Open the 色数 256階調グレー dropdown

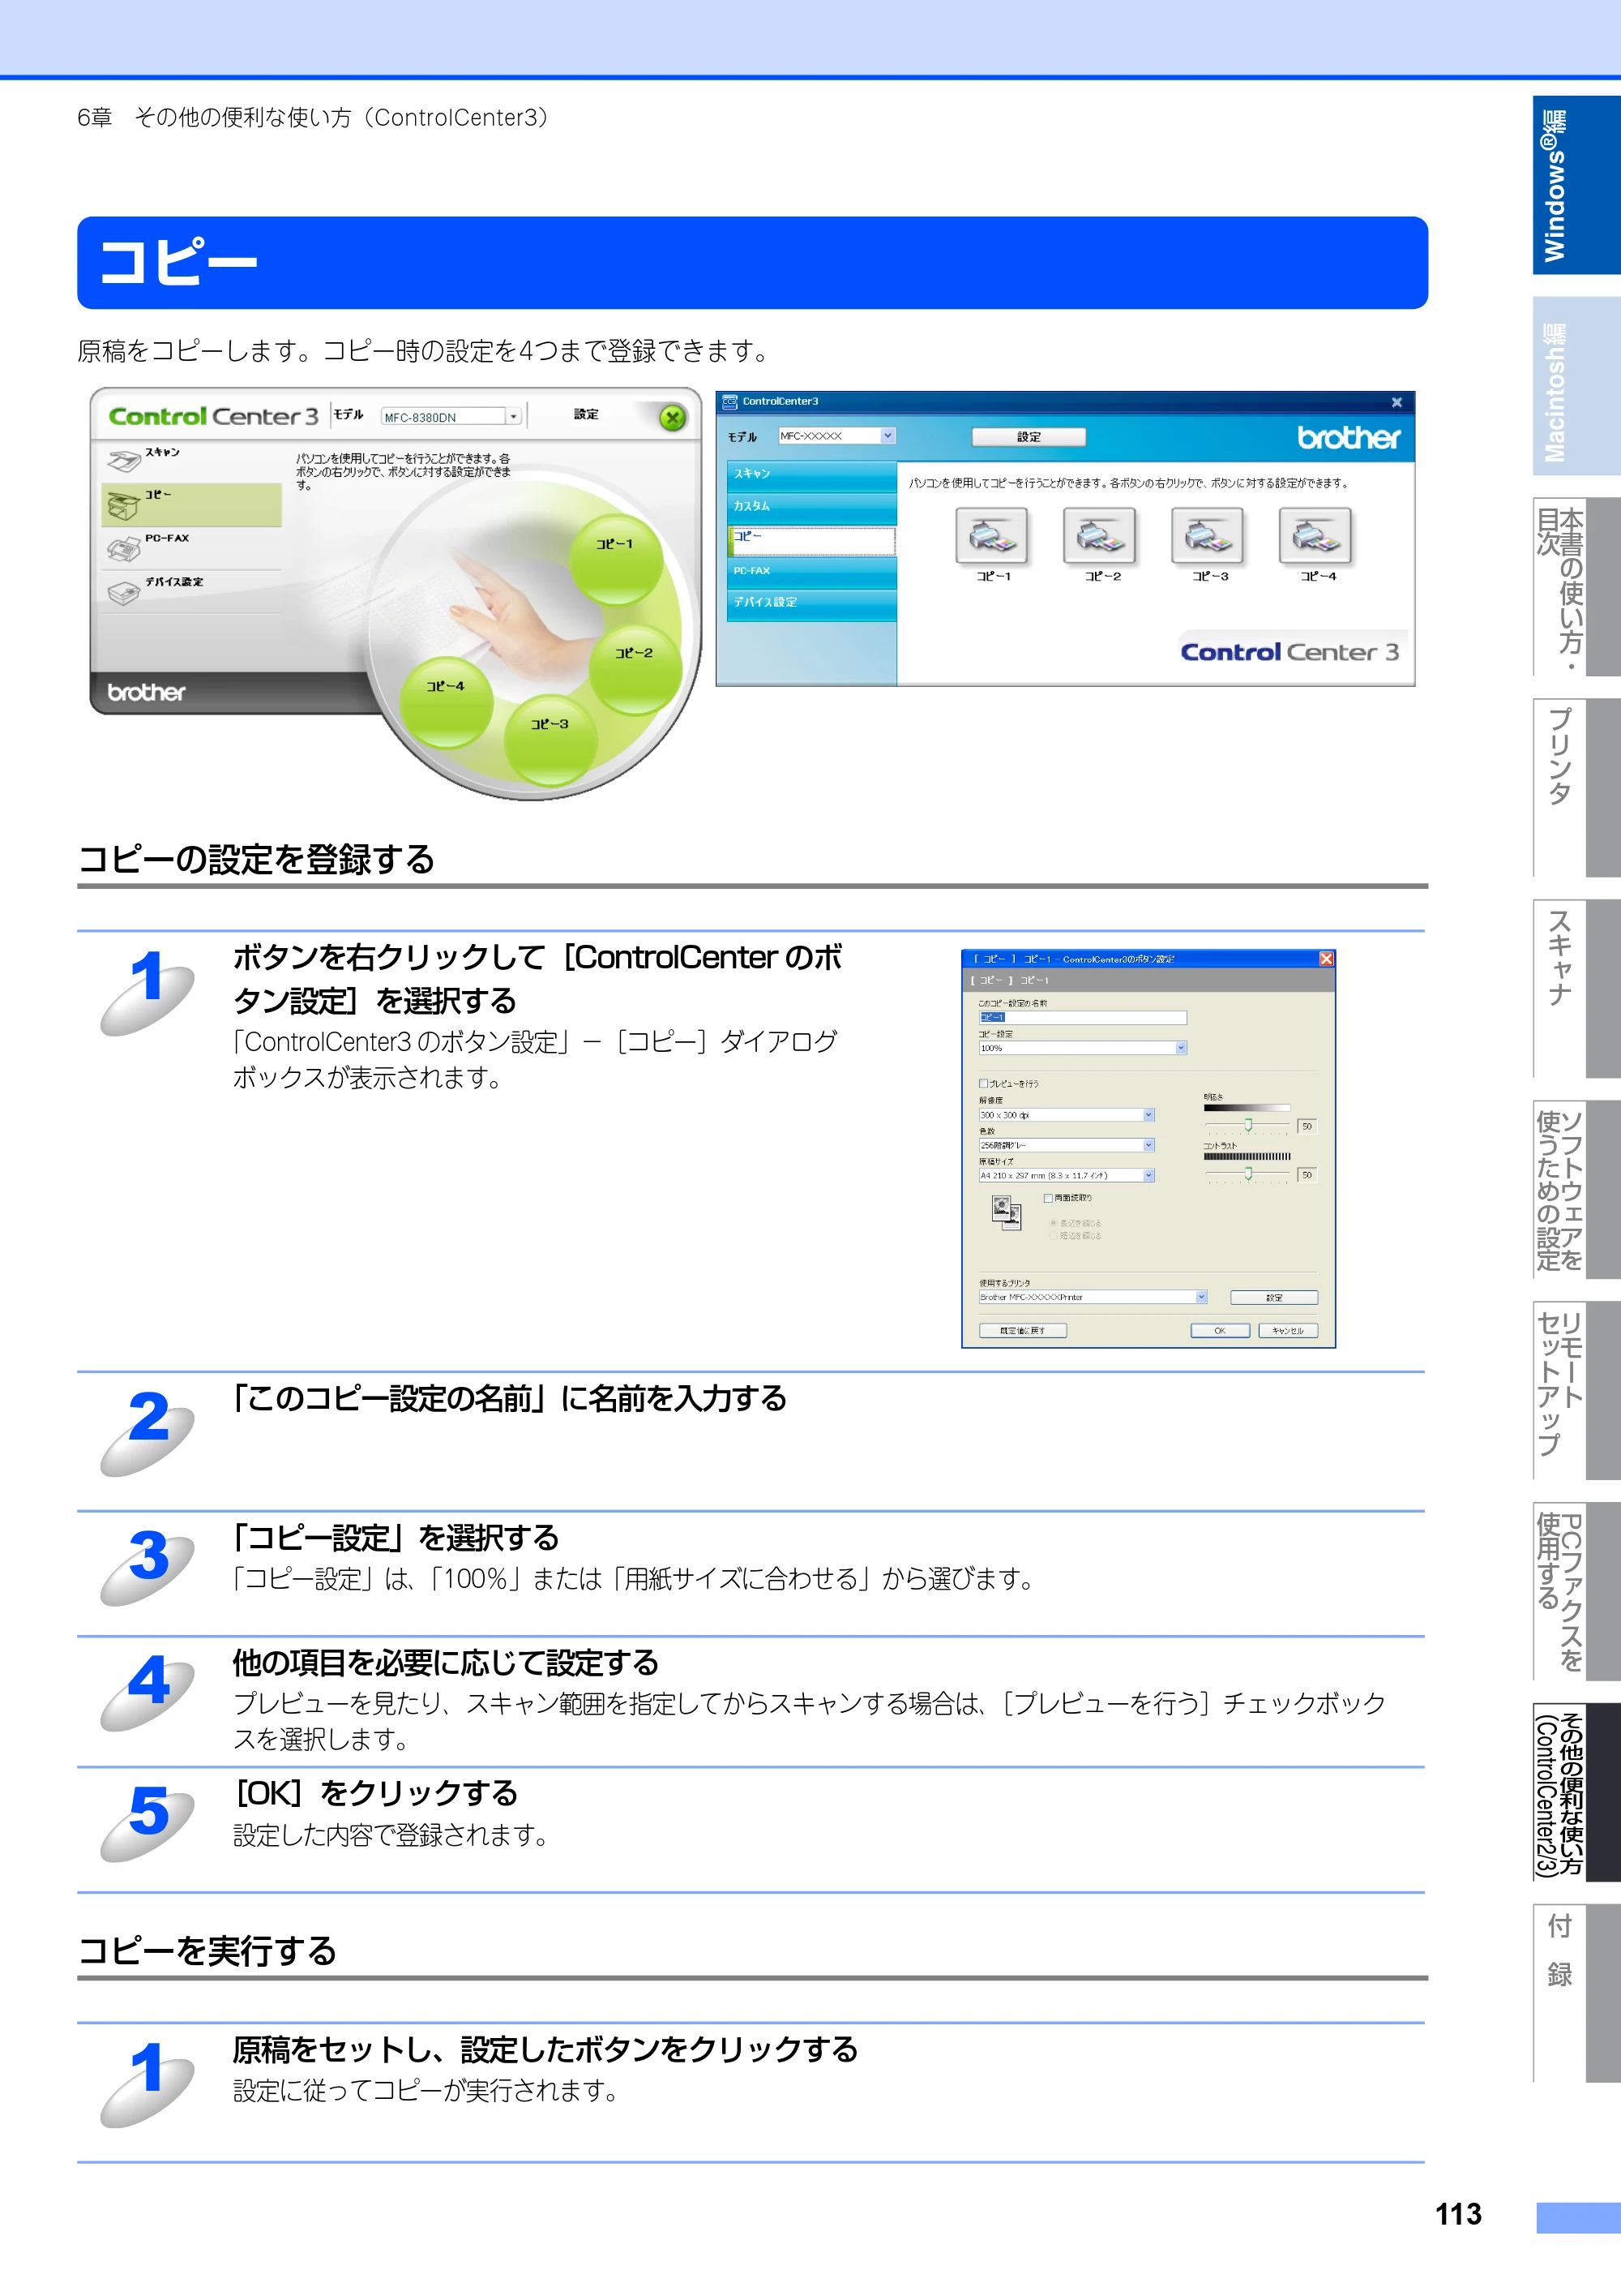[x=1067, y=1145]
